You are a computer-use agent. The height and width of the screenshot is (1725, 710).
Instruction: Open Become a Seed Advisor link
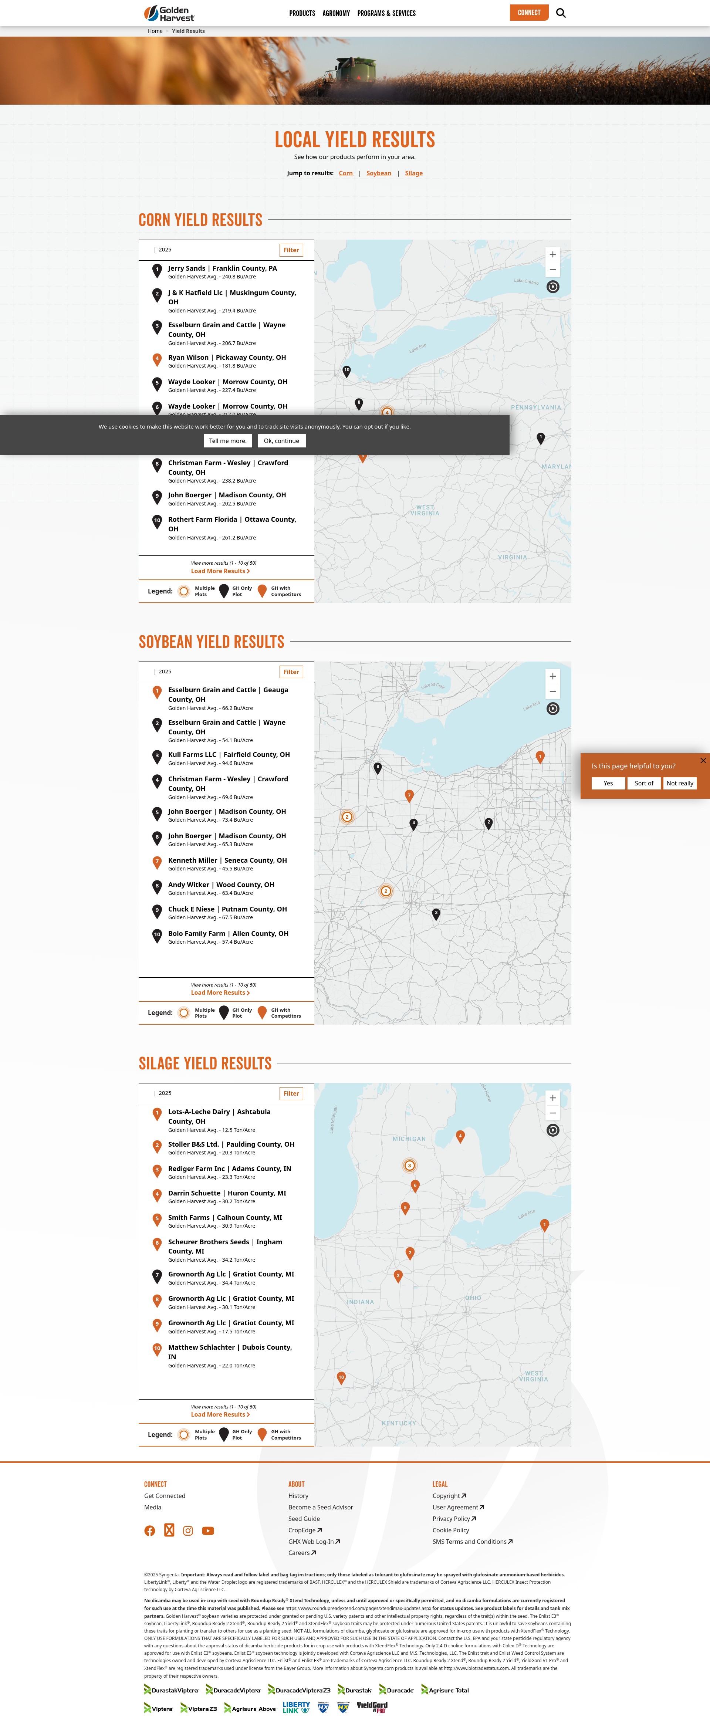tap(320, 1507)
